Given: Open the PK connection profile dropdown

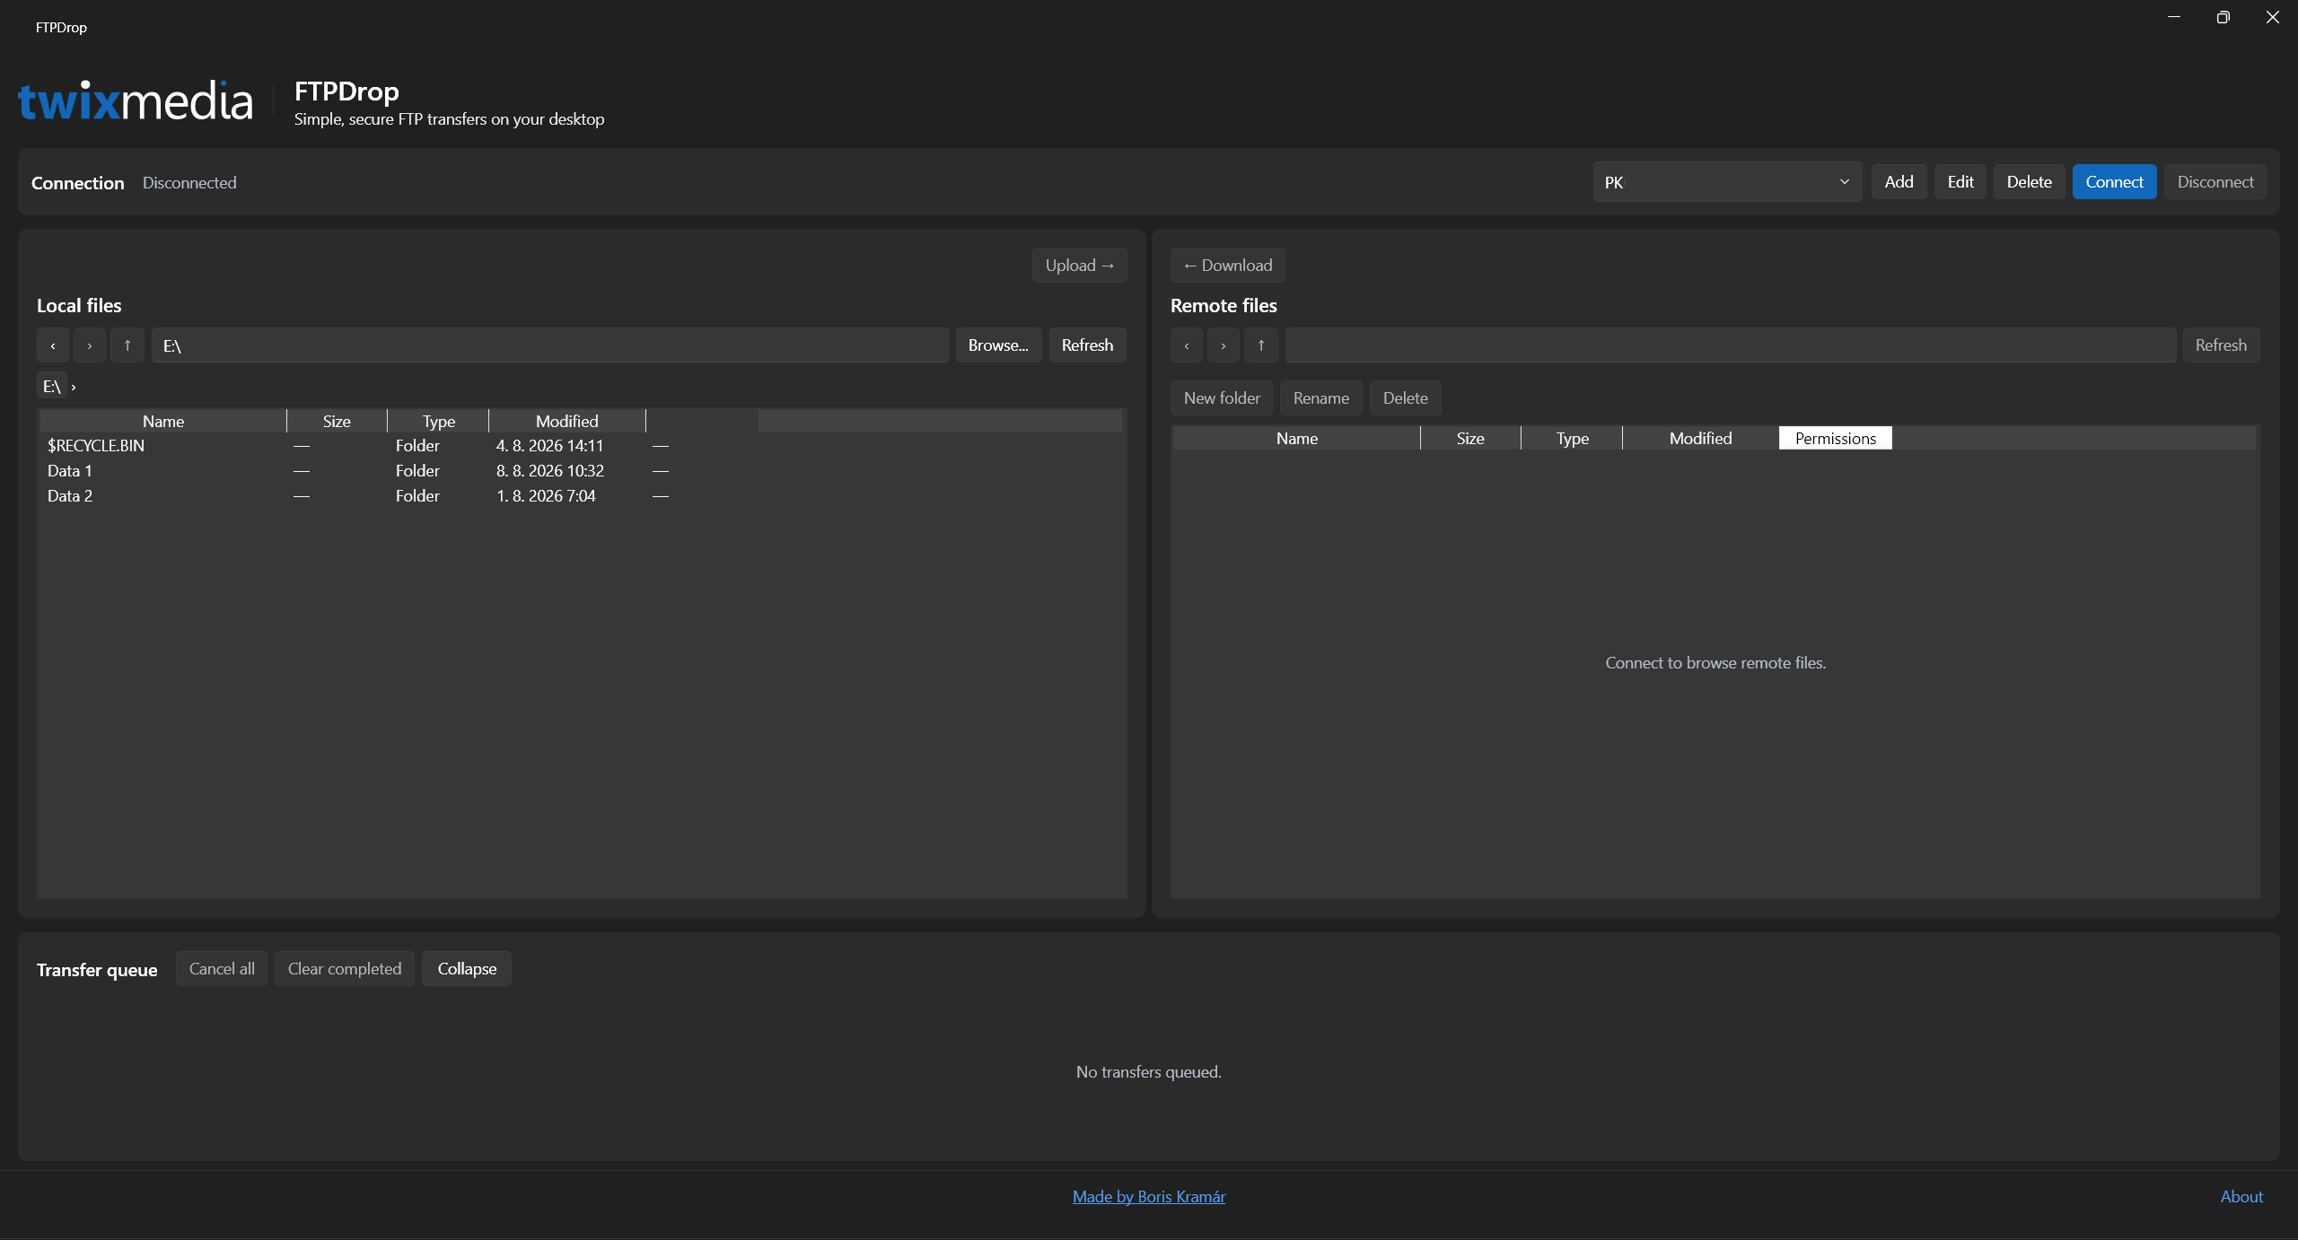Looking at the screenshot, I should point(1727,182).
